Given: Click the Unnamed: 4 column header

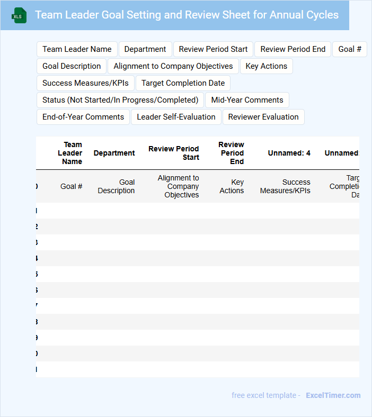Looking at the screenshot, I should [289, 153].
